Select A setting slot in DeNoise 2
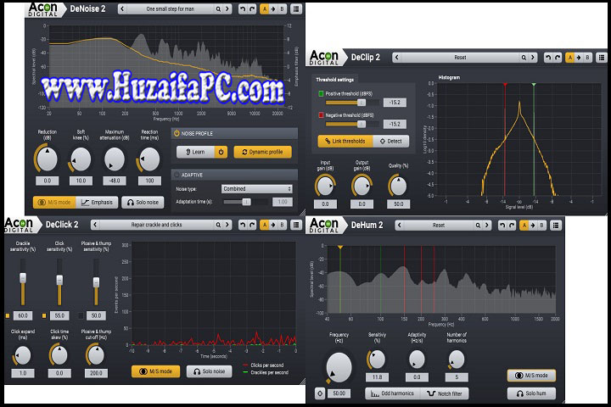 click(265, 9)
